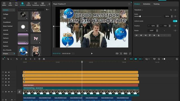Move the Scale slider handle
The height and width of the screenshot is (101, 180).
coord(140,16)
